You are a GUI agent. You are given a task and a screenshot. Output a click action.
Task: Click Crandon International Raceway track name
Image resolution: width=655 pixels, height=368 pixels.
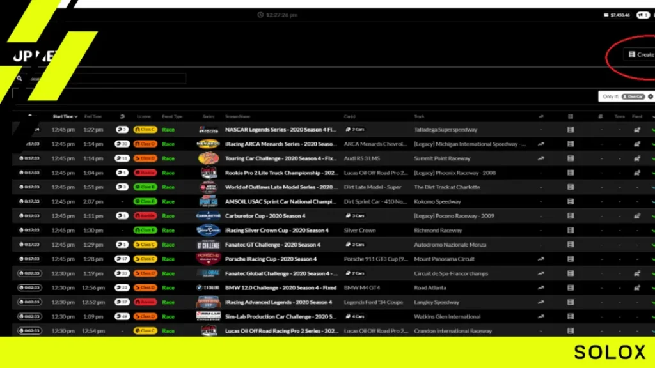click(453, 331)
